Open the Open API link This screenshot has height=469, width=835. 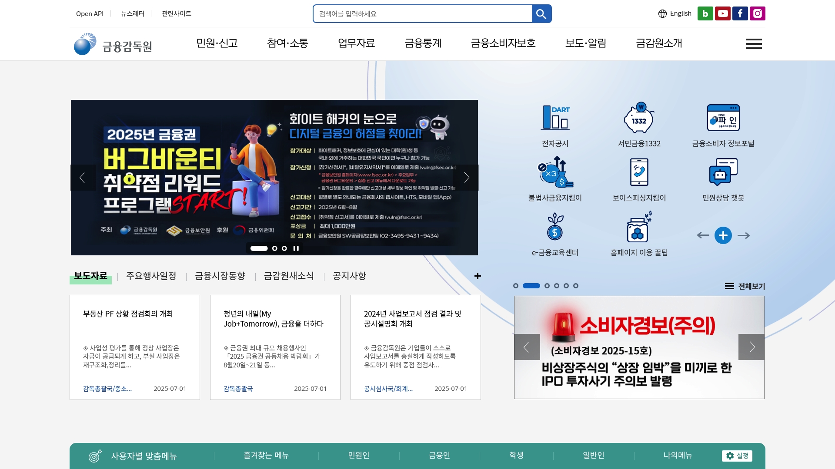click(x=90, y=14)
